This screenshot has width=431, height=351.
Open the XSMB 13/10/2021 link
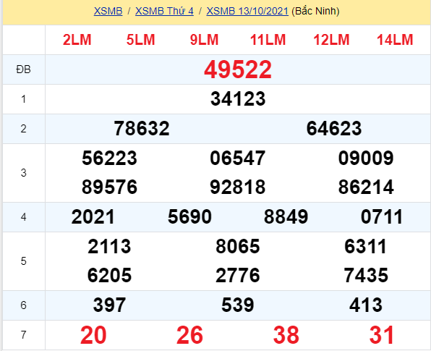pos(247,12)
